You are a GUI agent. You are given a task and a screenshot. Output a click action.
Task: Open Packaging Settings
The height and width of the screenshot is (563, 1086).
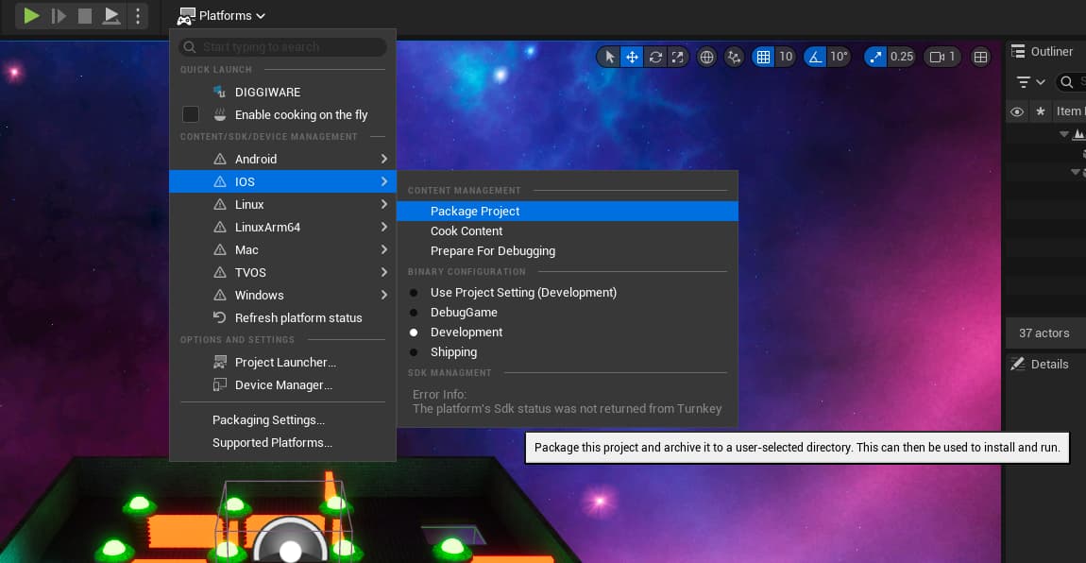tap(268, 420)
